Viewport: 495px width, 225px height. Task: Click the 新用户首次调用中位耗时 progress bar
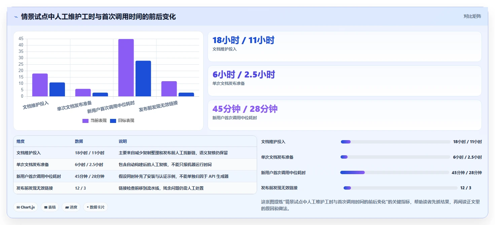[395, 172]
